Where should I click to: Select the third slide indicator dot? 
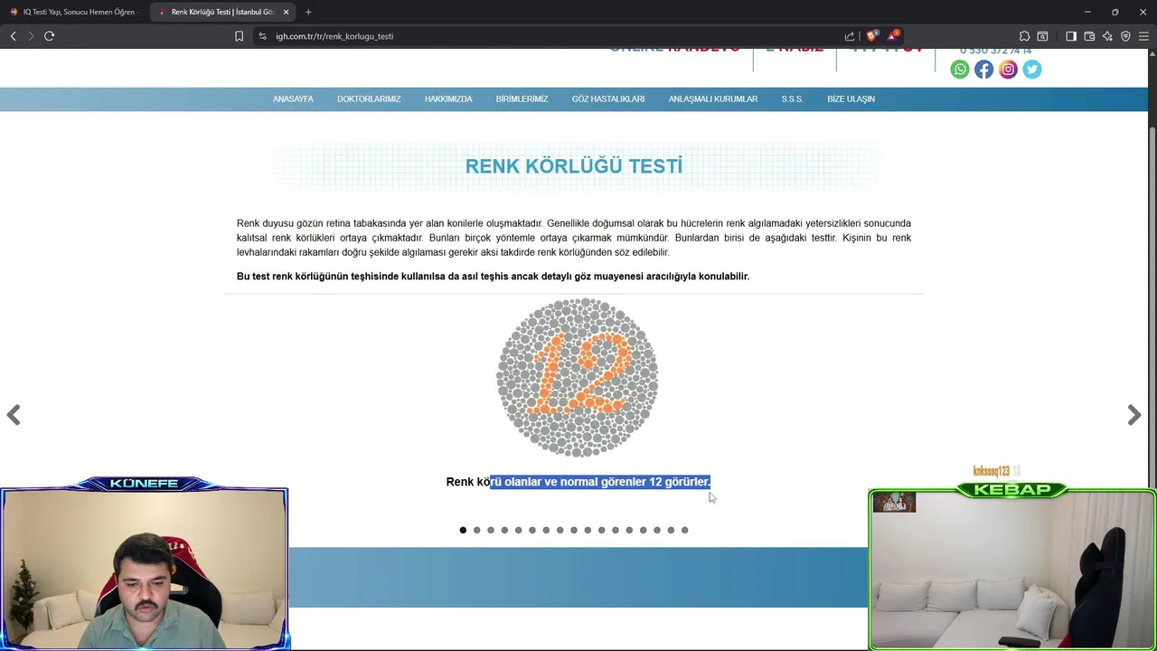[x=491, y=530]
